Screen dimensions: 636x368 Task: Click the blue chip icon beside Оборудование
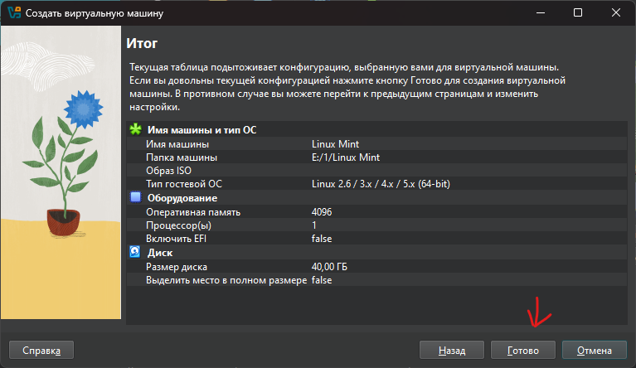click(x=135, y=197)
